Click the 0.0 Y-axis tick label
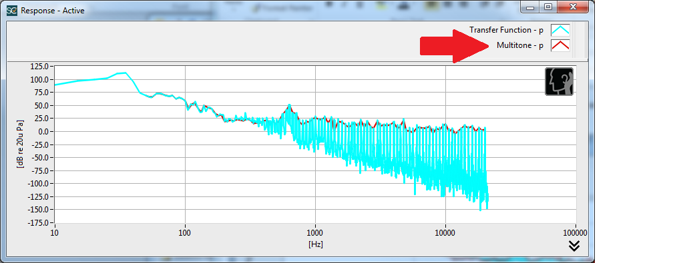This screenshot has height=263, width=673. (44, 132)
